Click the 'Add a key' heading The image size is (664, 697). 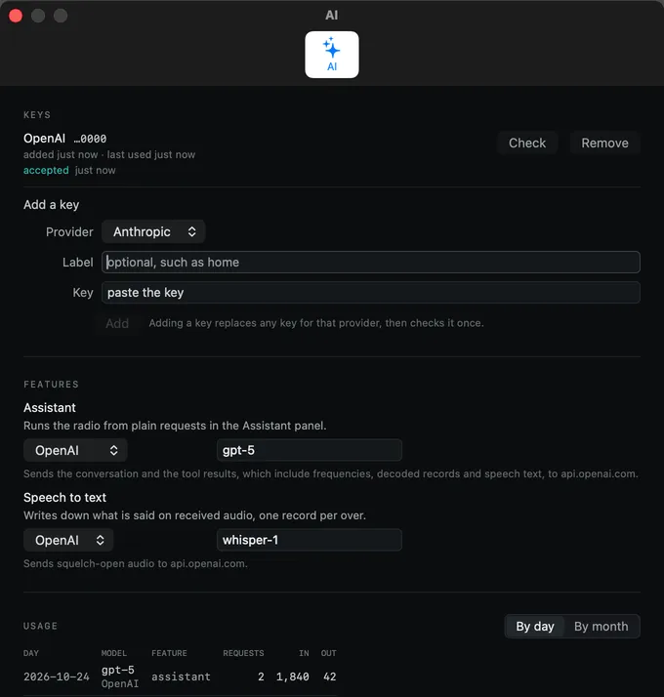(51, 204)
